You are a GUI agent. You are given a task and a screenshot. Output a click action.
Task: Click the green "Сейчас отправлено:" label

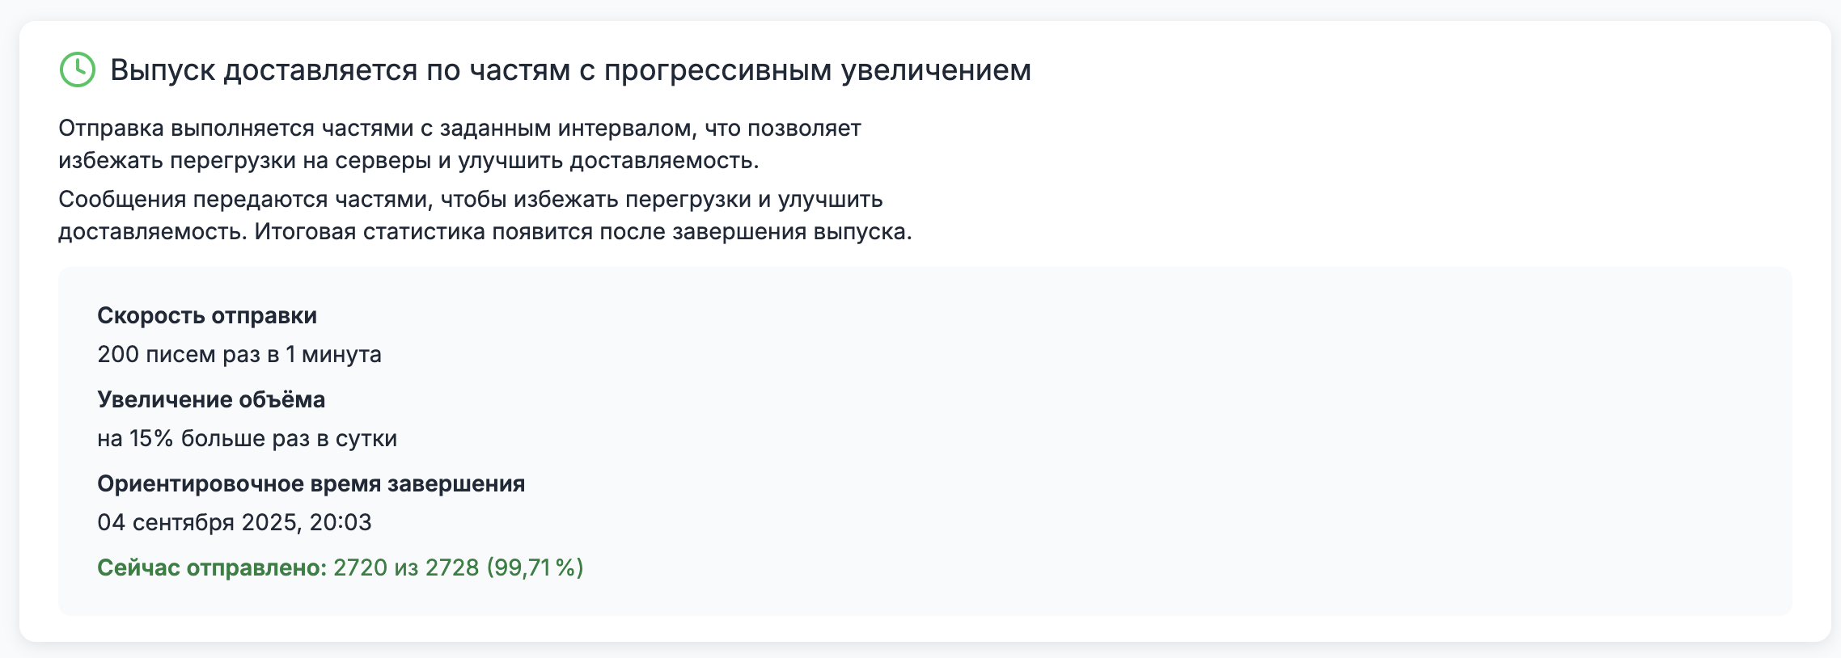[212, 568]
